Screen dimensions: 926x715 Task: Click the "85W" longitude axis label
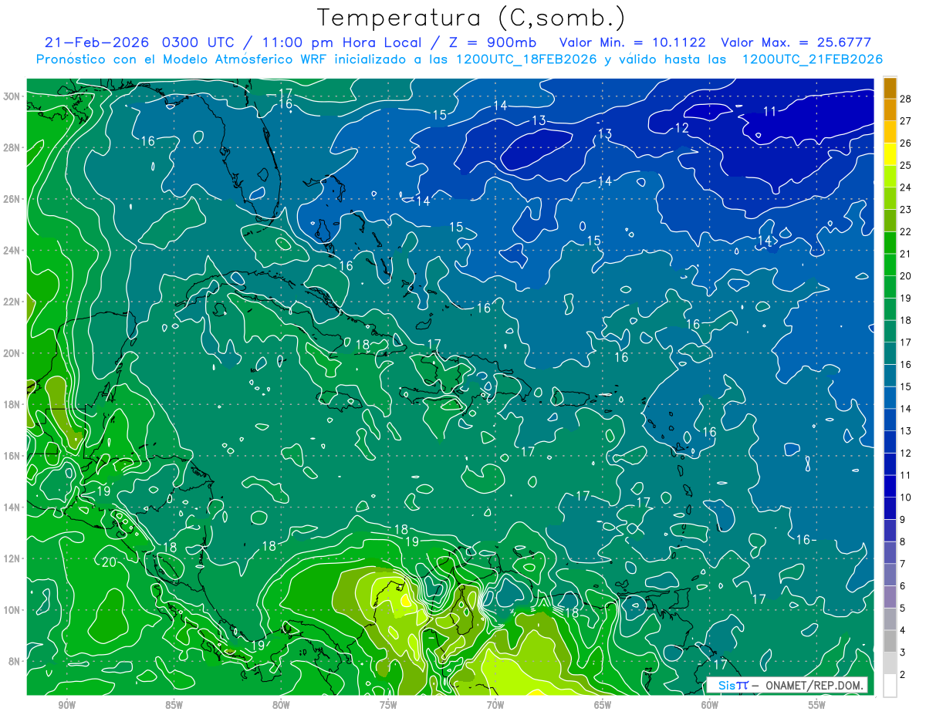click(x=174, y=706)
